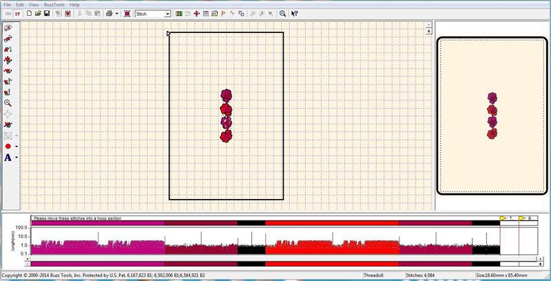The width and height of the screenshot is (551, 281).
Task: Expand the print options arrow
Action: [116, 14]
